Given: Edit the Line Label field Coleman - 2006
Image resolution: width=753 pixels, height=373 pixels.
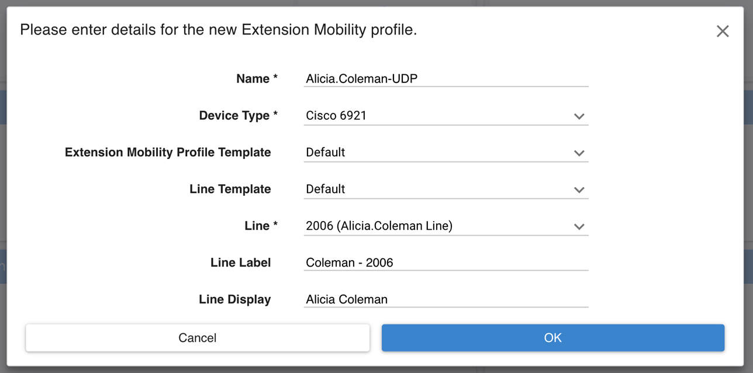Looking at the screenshot, I should 445,263.
